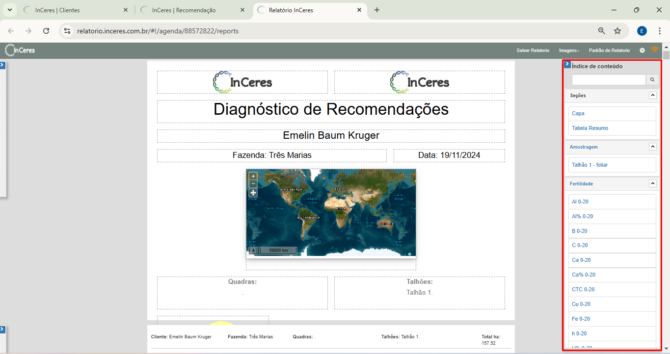Bookmark this page with the star icon
Viewport: 670px width, 354px height.
coord(617,31)
